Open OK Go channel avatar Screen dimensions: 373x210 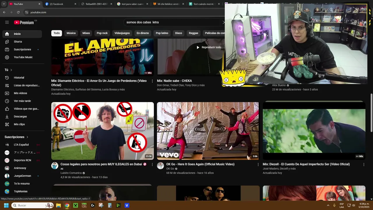(160, 166)
